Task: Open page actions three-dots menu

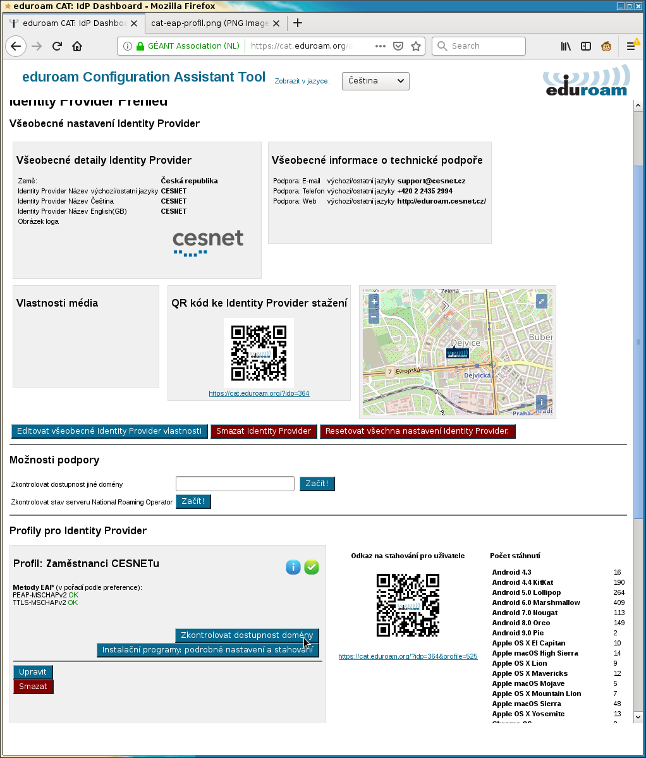Action: pos(381,46)
